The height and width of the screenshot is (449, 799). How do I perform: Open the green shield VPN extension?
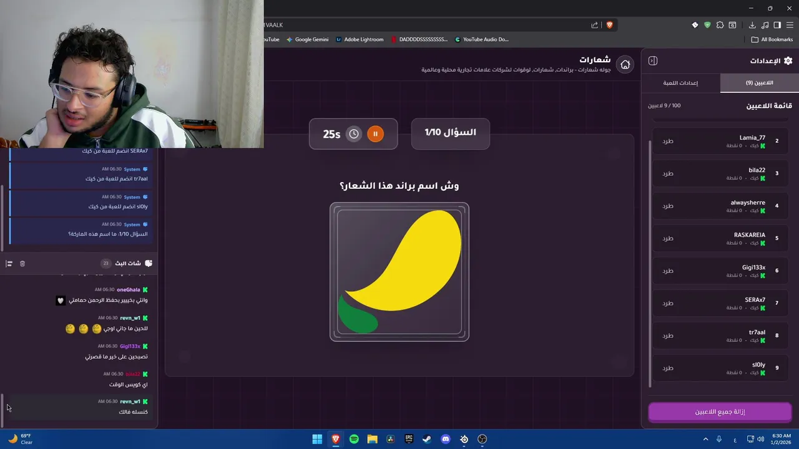click(707, 25)
